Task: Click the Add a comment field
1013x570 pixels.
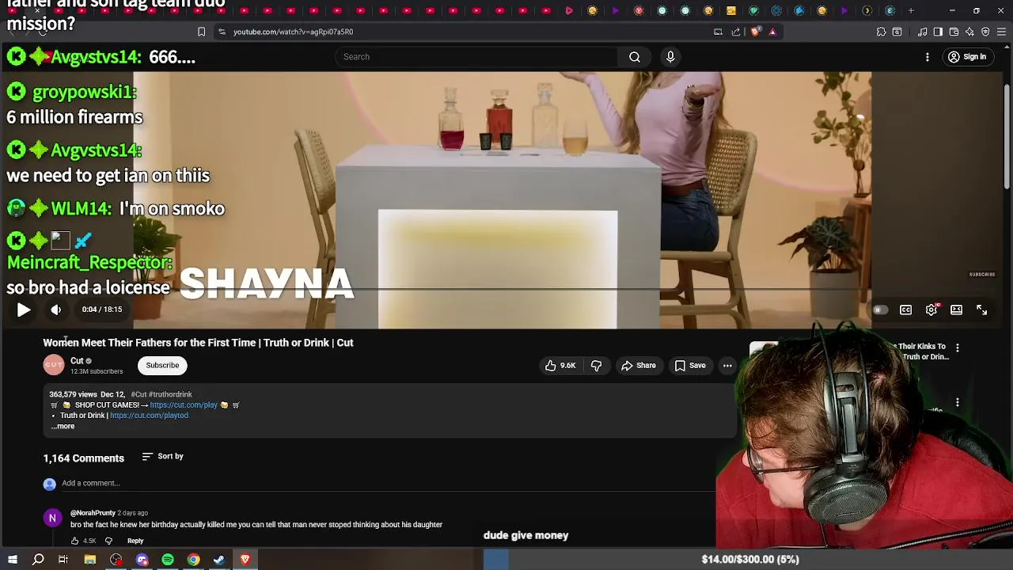Action: click(388, 484)
